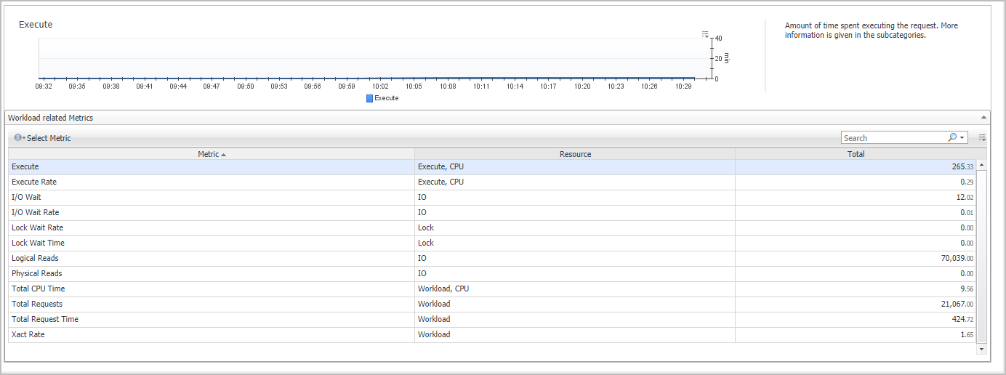Collapse the Workload related Metrics panel
The height and width of the screenshot is (375, 1006).
coord(984,118)
